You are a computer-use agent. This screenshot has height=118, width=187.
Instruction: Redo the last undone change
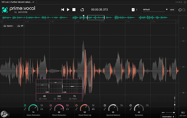[x=184, y=10]
